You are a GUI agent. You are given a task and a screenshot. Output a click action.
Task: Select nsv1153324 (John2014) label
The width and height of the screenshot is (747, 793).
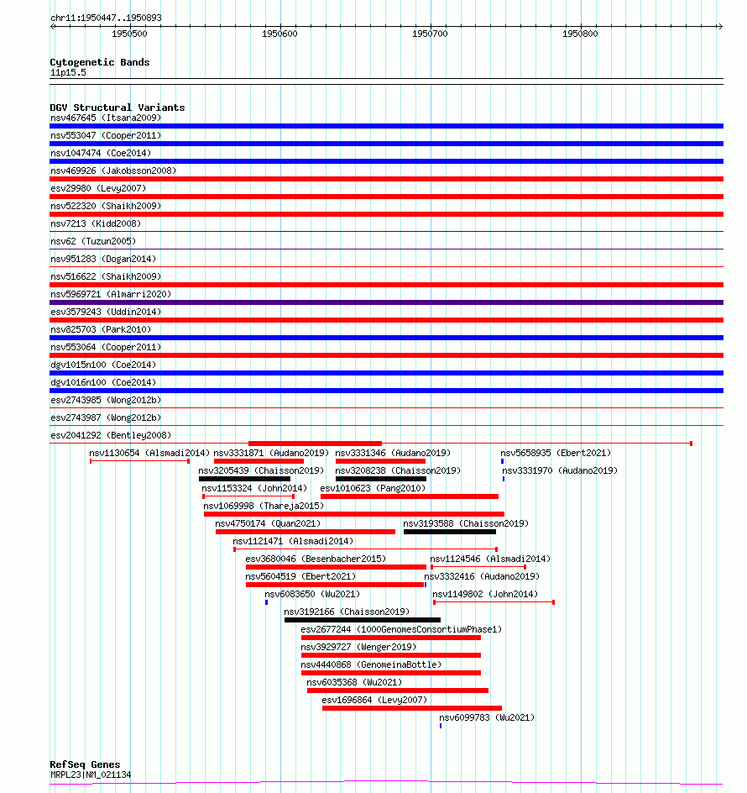[x=254, y=489]
